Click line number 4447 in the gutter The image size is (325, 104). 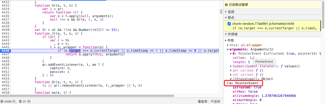point(6,54)
